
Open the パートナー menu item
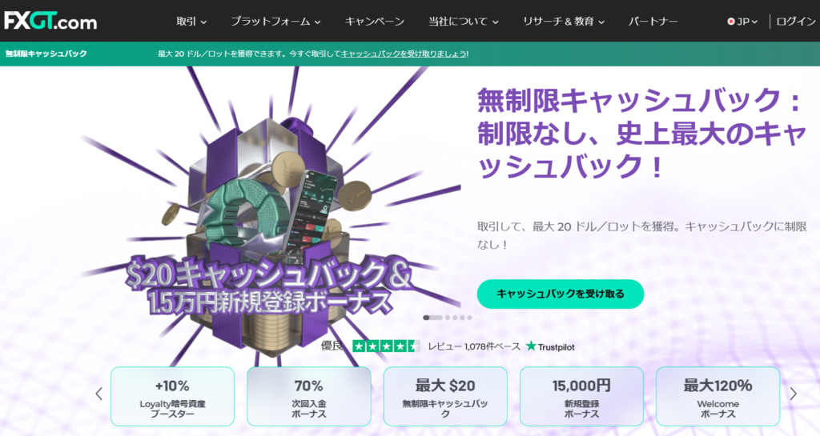653,22
